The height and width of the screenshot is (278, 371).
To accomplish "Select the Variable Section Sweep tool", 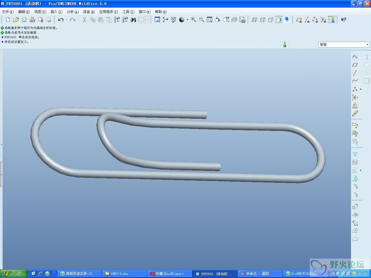I will [355, 223].
